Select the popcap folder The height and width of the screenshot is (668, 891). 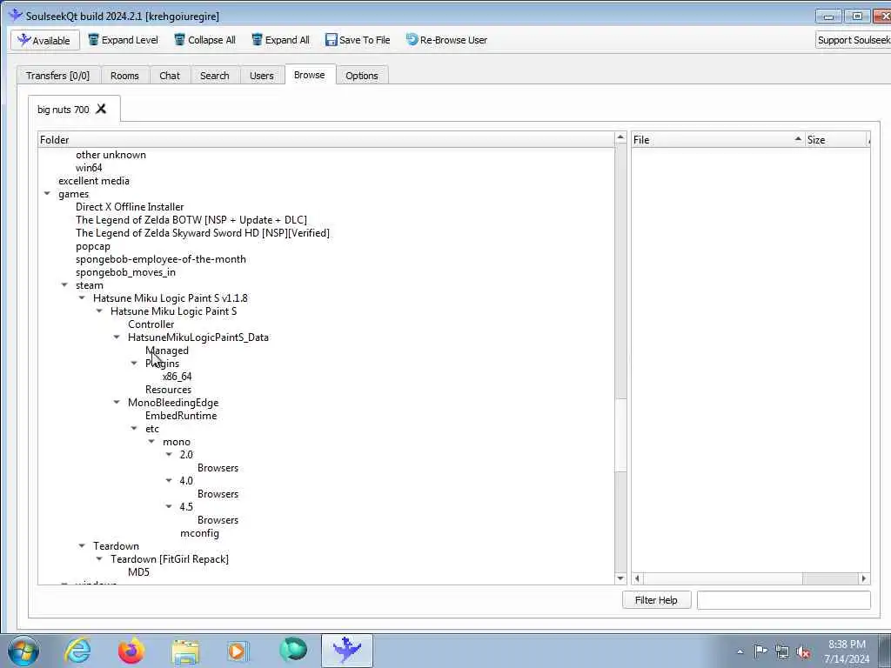(x=92, y=246)
